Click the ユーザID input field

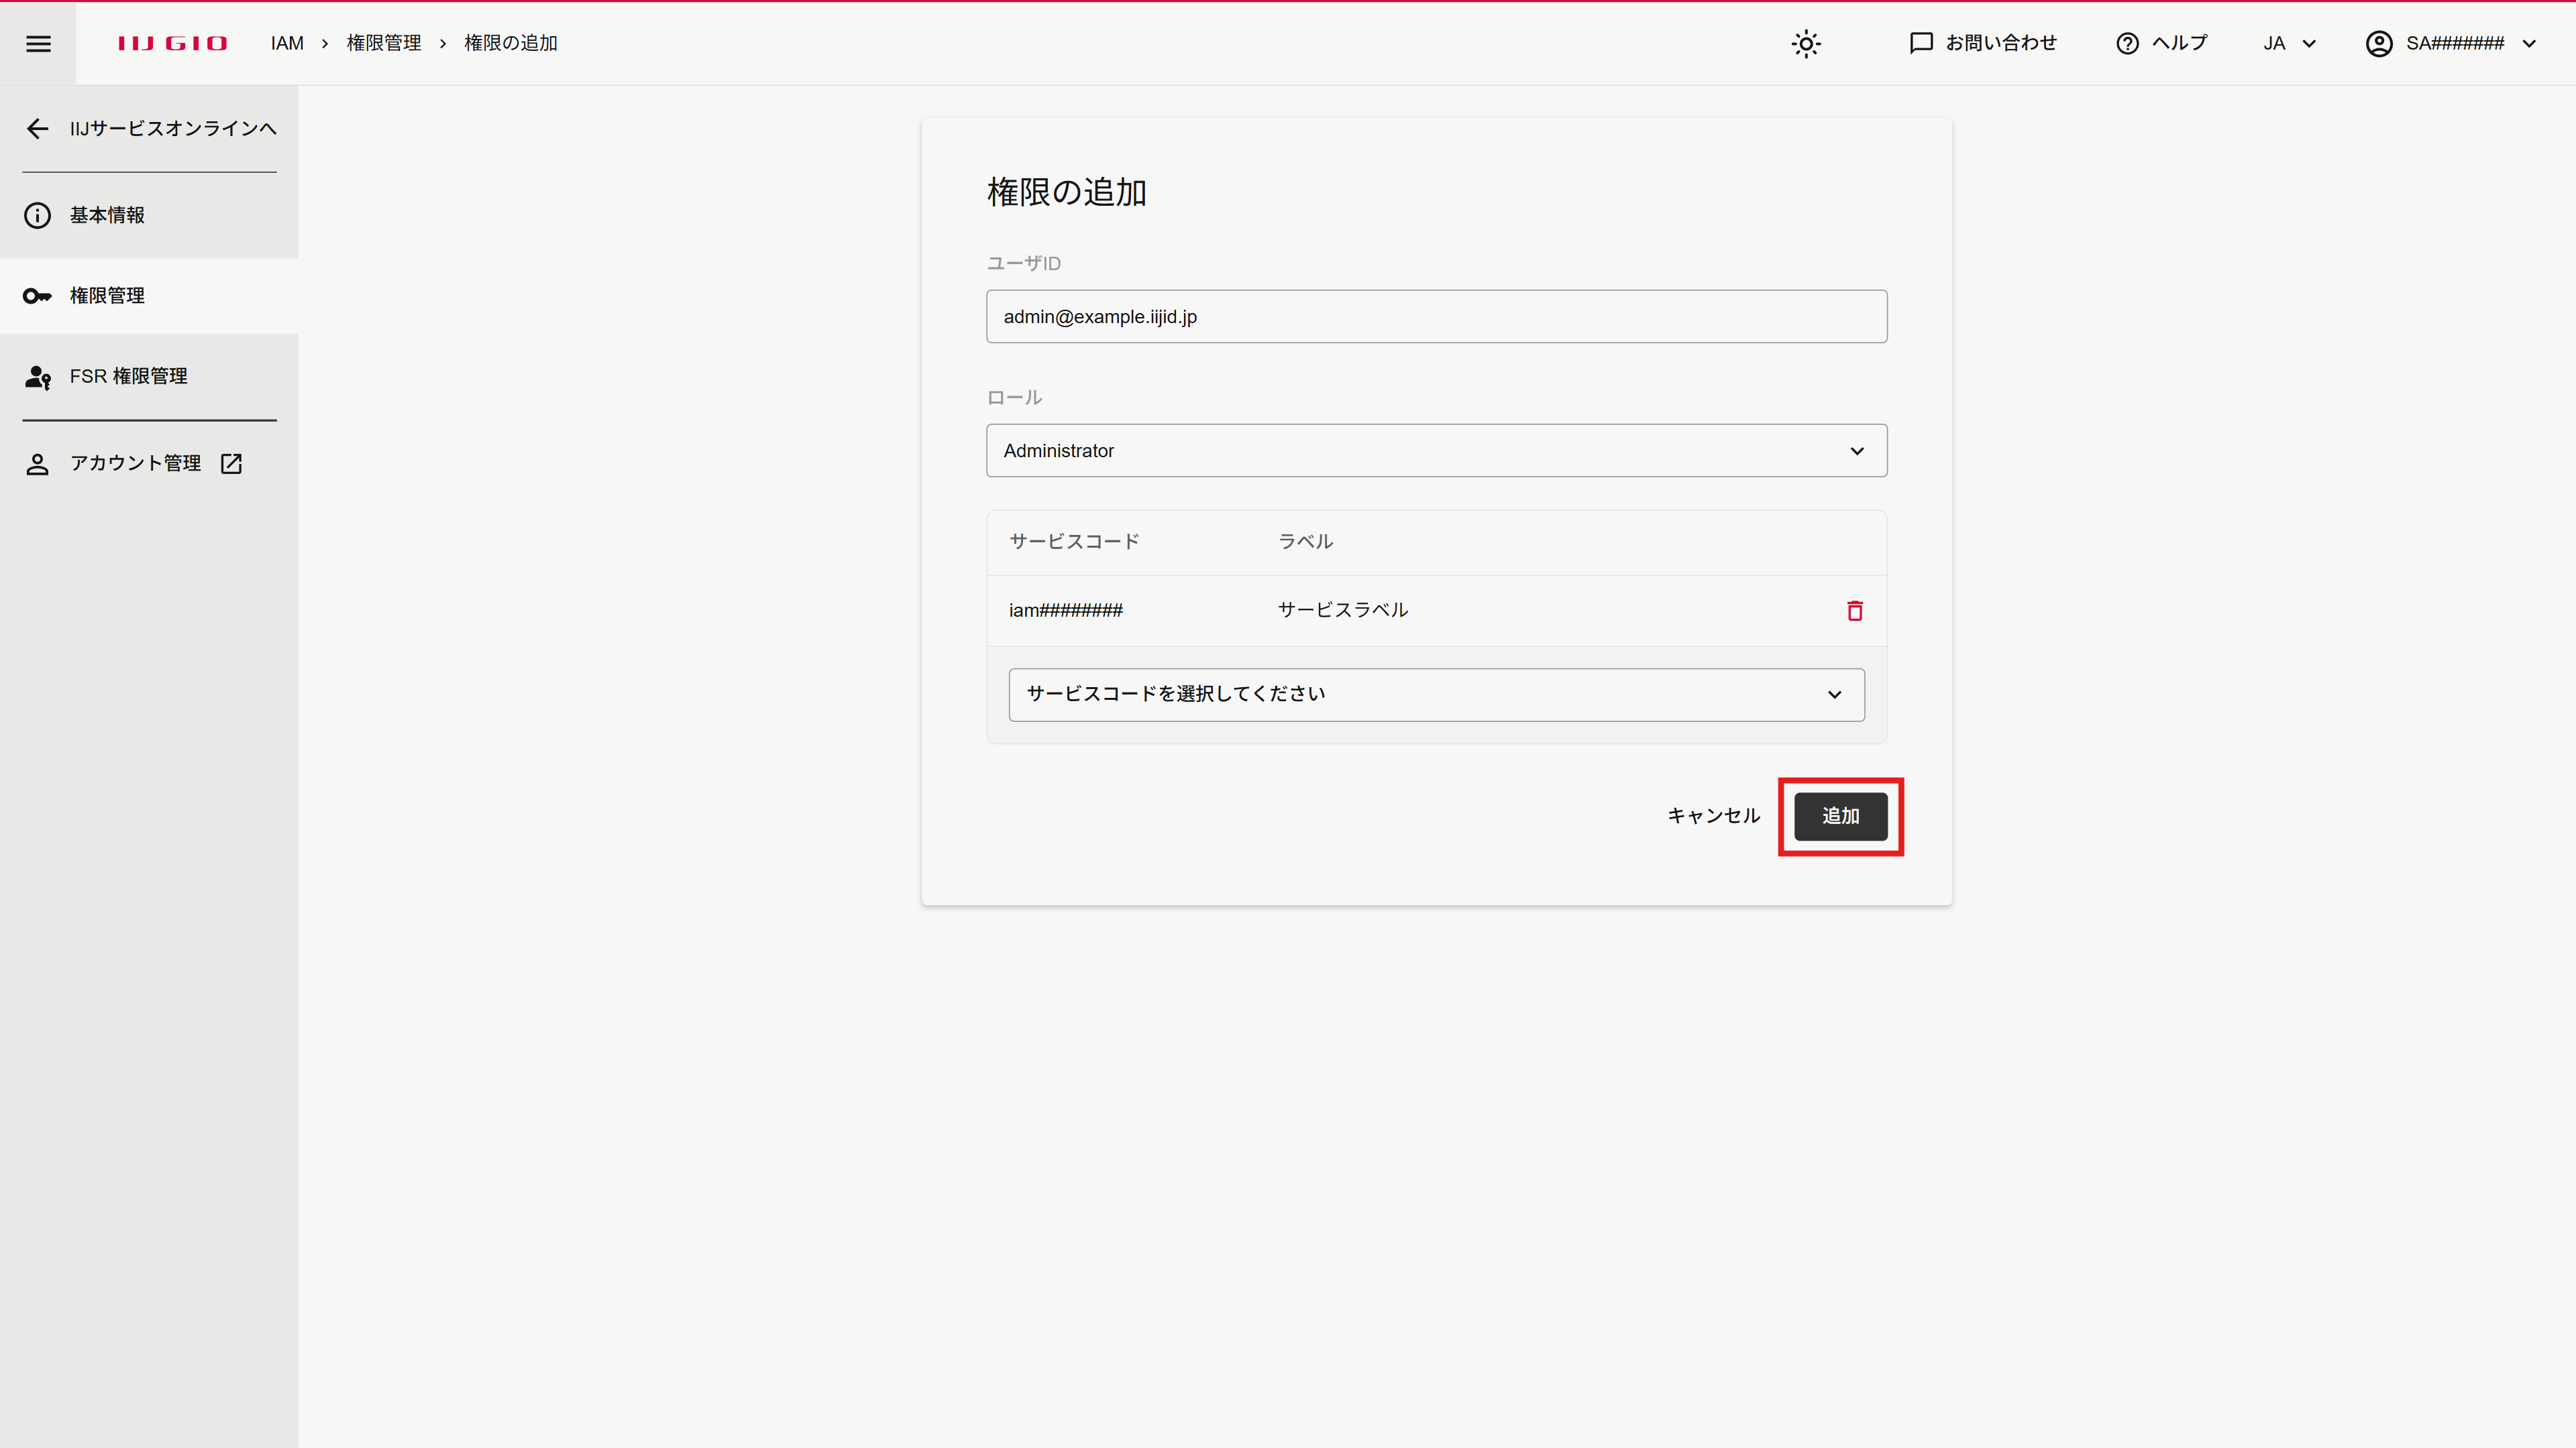(x=1436, y=317)
